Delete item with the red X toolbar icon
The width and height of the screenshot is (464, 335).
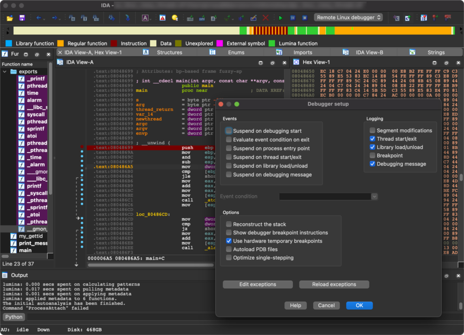click(x=265, y=17)
